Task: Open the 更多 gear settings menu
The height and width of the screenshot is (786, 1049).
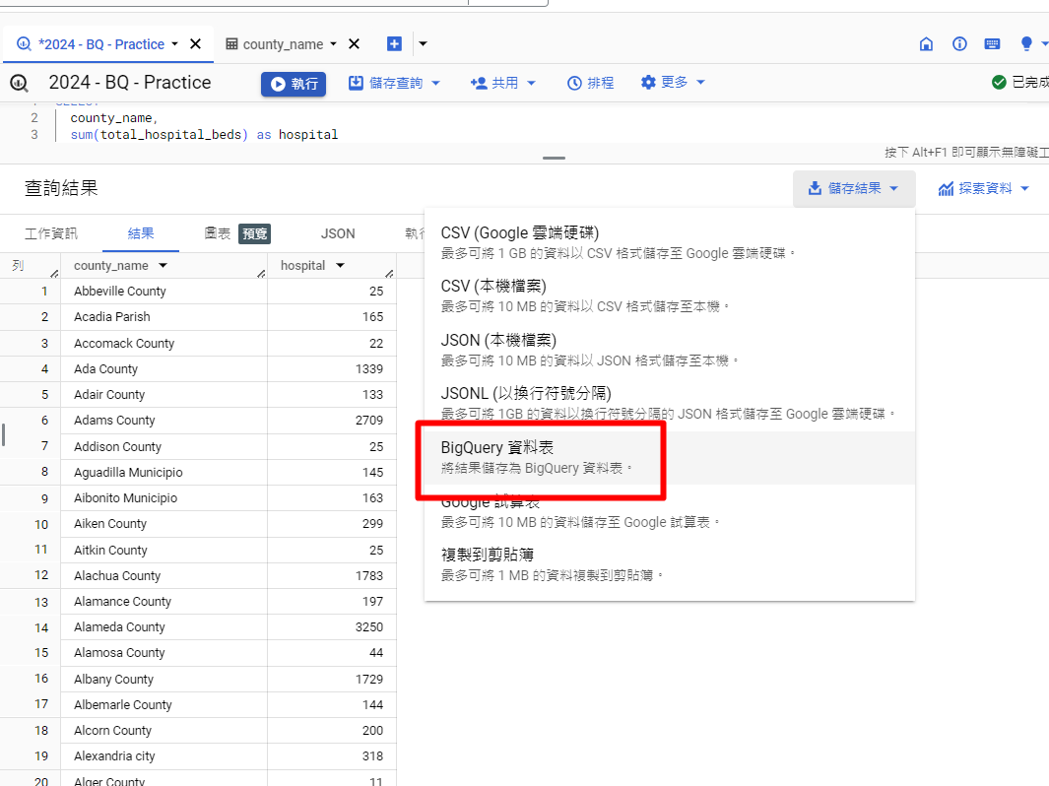Action: click(664, 83)
